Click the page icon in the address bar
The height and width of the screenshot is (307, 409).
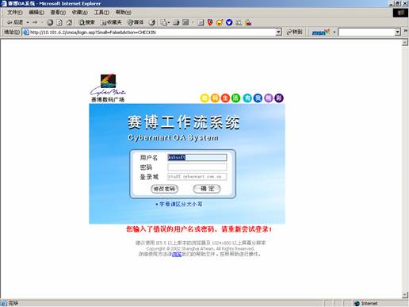(x=25, y=33)
